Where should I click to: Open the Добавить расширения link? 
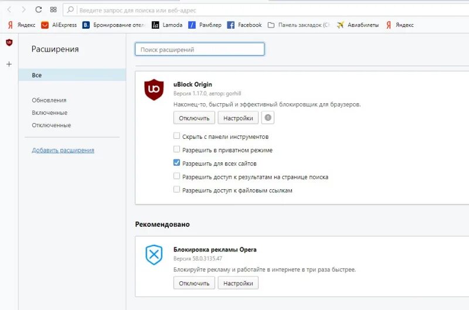point(63,151)
